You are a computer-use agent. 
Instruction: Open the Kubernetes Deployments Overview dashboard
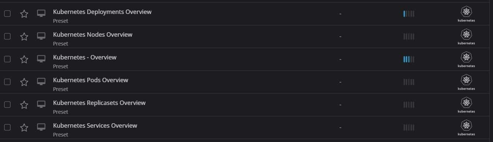102,12
